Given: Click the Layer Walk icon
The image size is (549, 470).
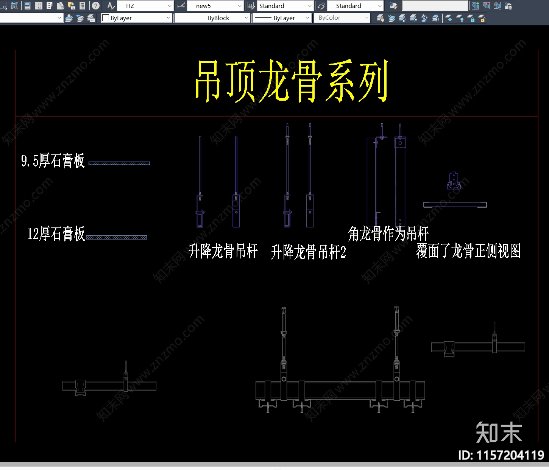Looking at the screenshot, I should tap(435, 18).
